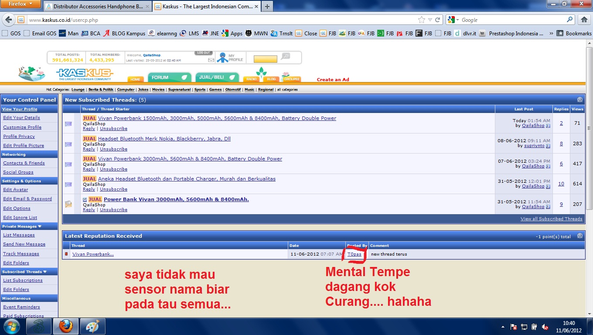This screenshot has height=335, width=593.
Task: Click the Google search input field
Action: tap(513, 20)
